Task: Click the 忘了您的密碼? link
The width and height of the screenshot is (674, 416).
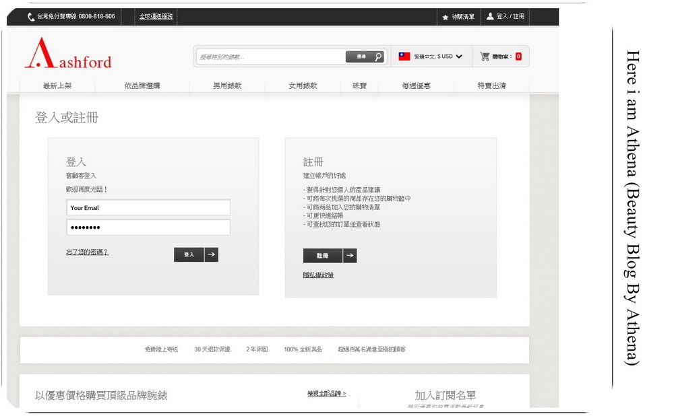Action: coord(87,252)
